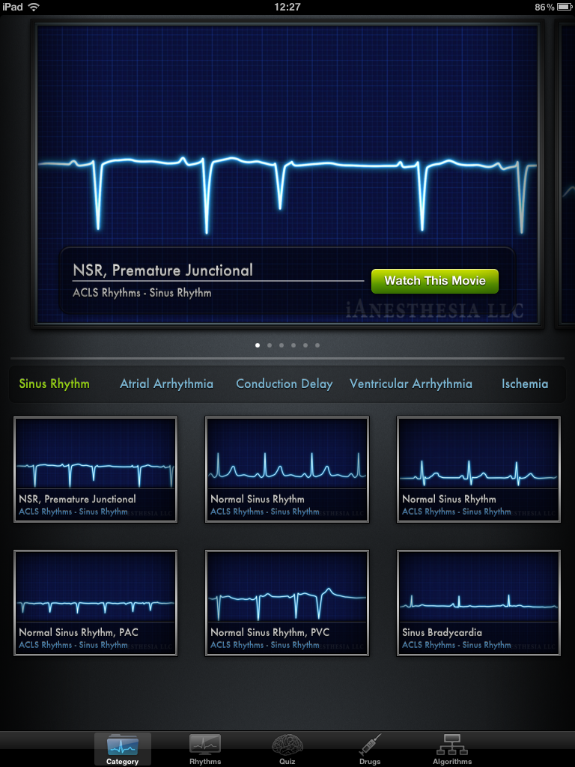Open the Rhythms monitor icon

(x=204, y=745)
